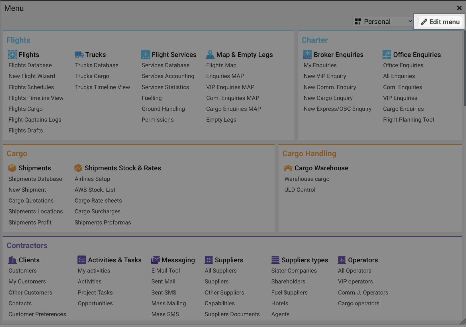The width and height of the screenshot is (466, 327).
Task: Open the E-Mail Tool entry
Action: click(x=165, y=271)
